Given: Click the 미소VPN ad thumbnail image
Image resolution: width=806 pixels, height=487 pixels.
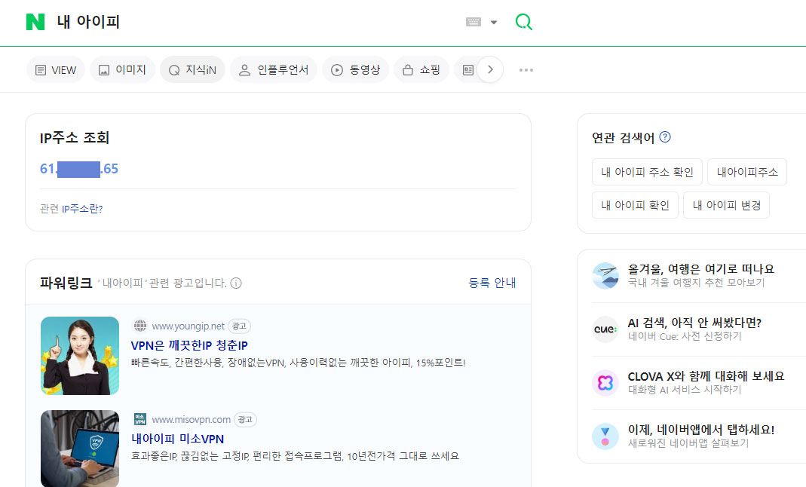Looking at the screenshot, I should [79, 449].
